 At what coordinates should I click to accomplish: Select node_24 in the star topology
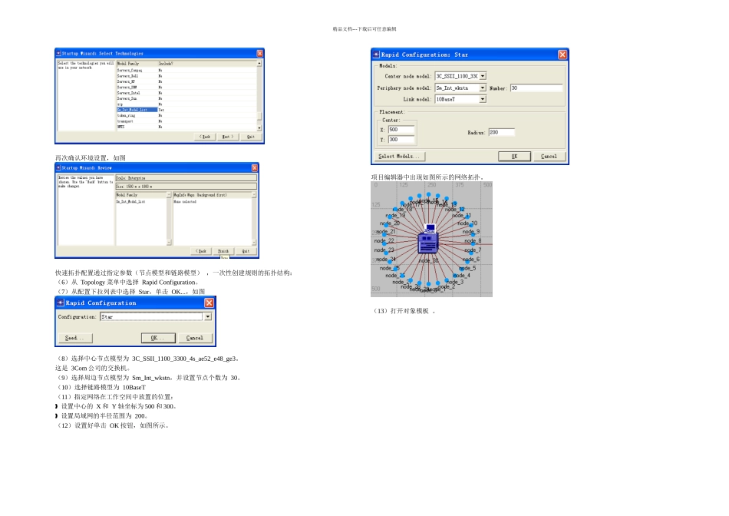(x=386, y=260)
